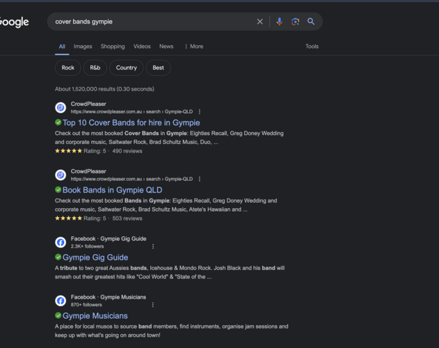
Task: Click first CrowdPleaser URL with 490 reviews result
Action: click(131, 112)
